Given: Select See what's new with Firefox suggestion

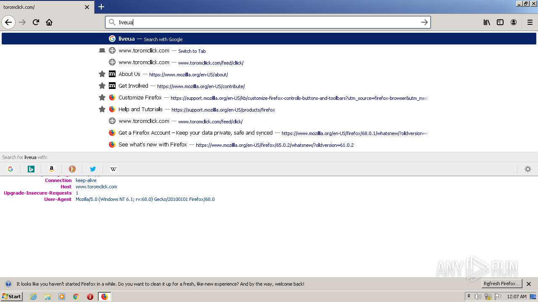Looking at the screenshot, I should [x=269, y=144].
